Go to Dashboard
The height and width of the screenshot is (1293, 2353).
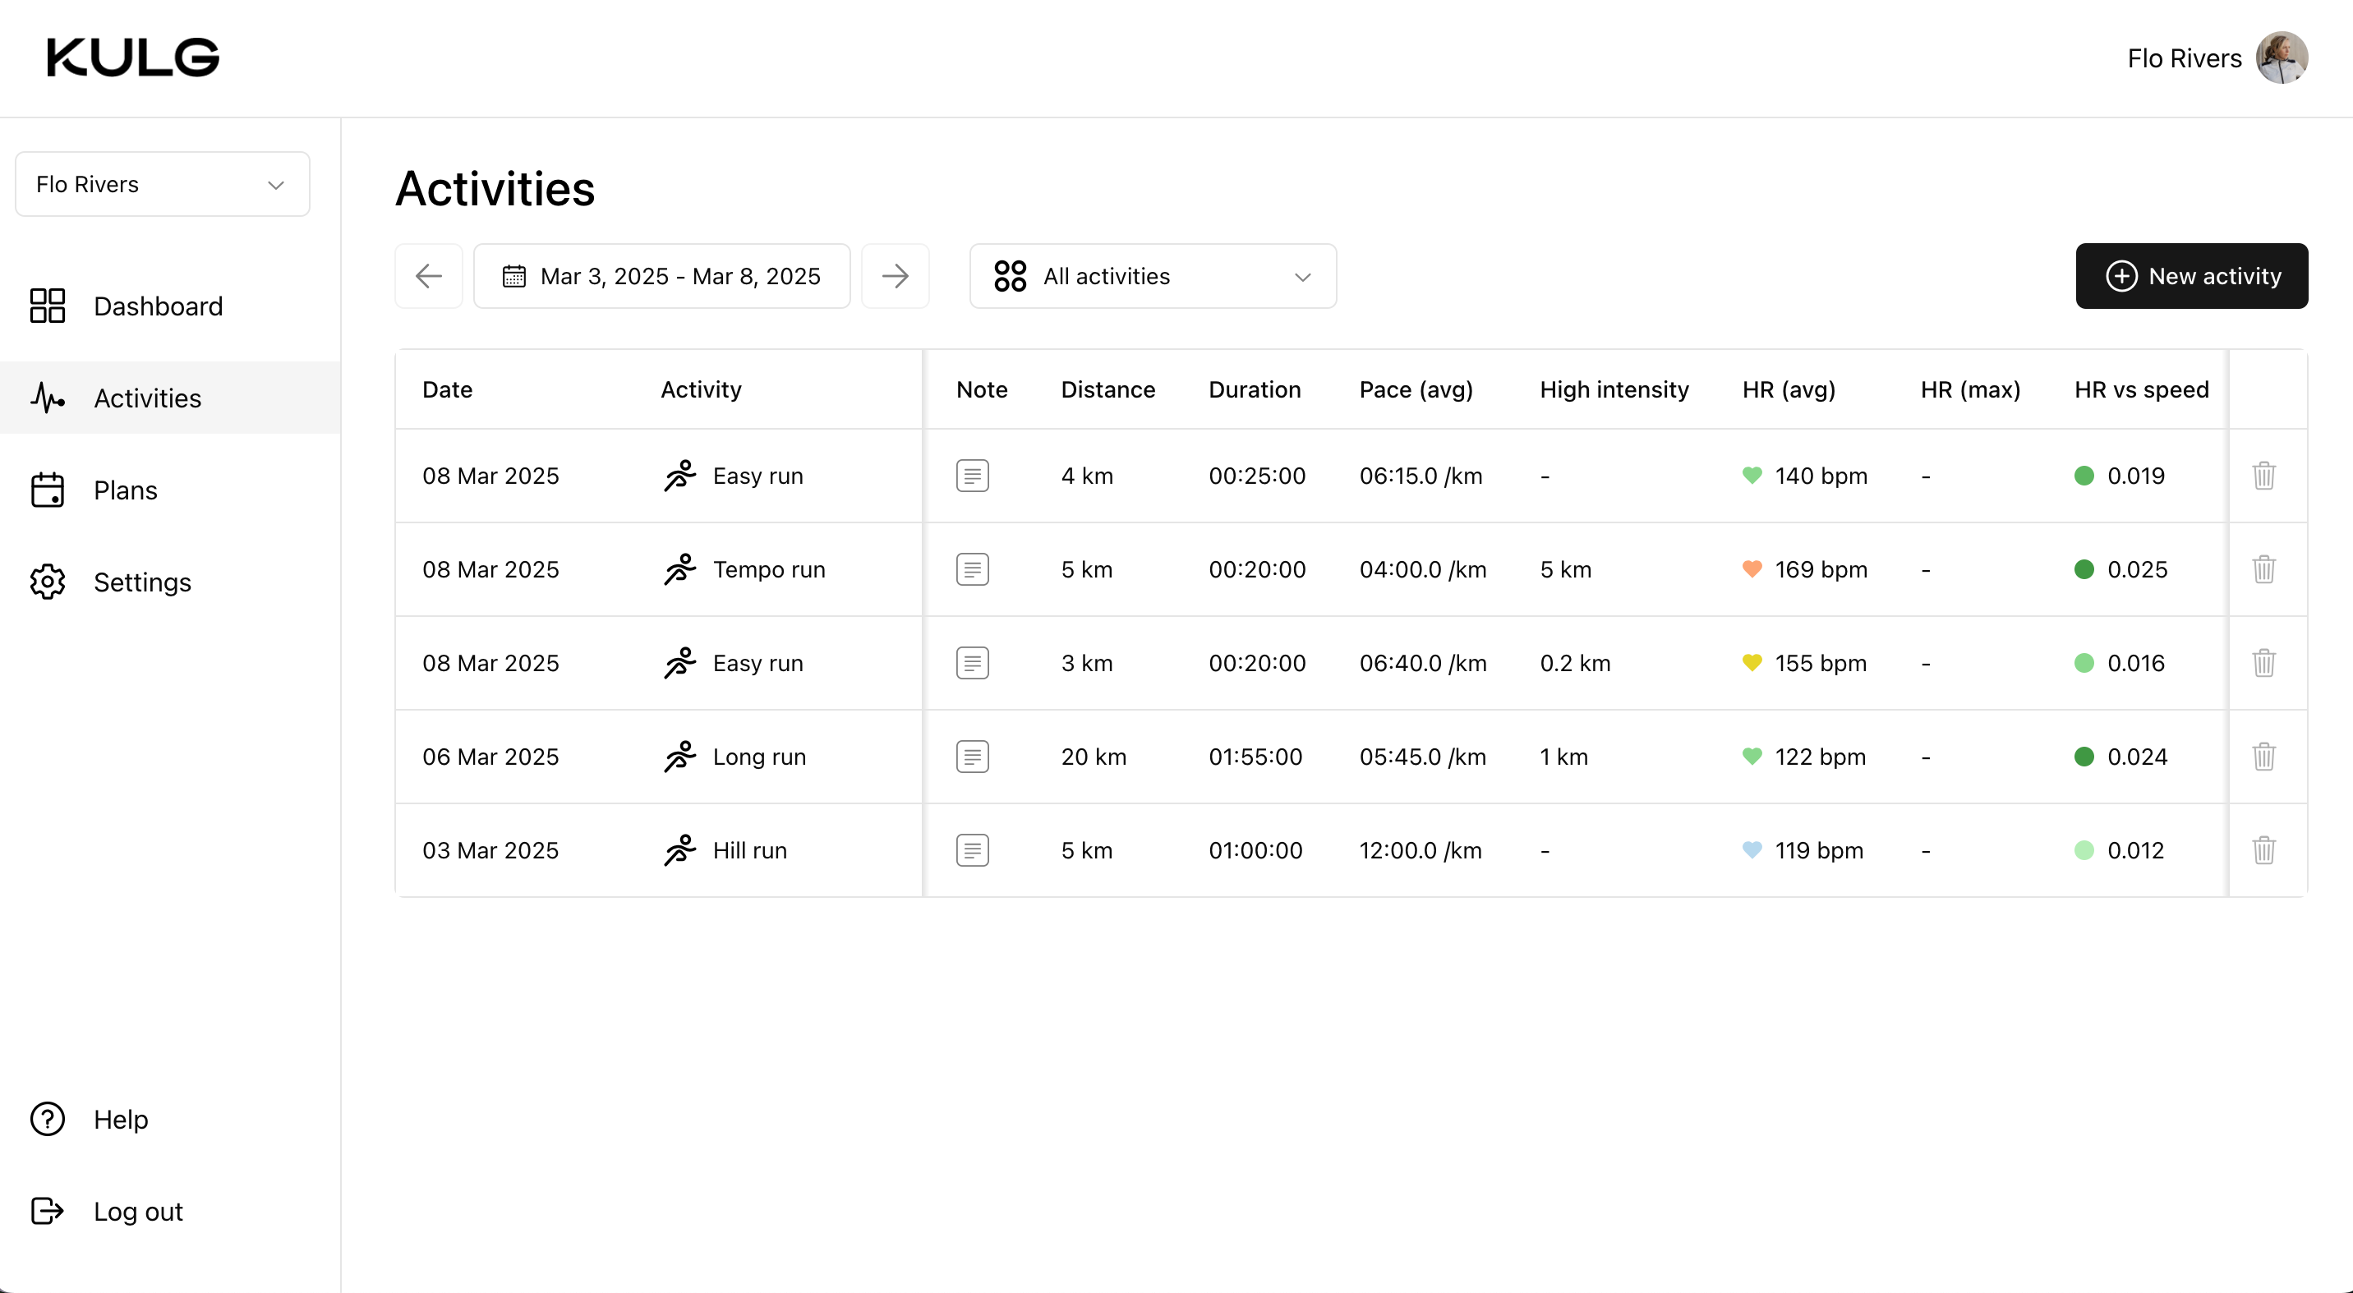tap(170, 306)
